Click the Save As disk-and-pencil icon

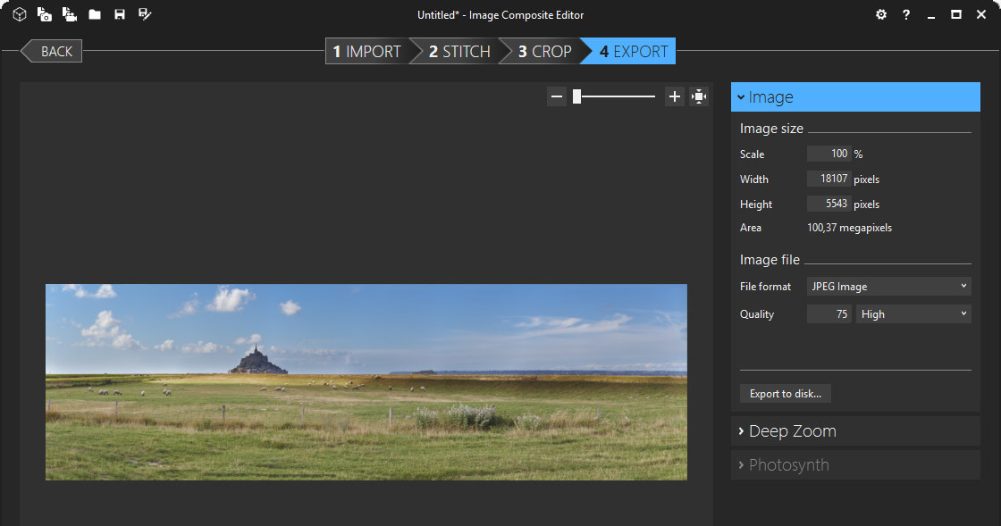click(144, 14)
